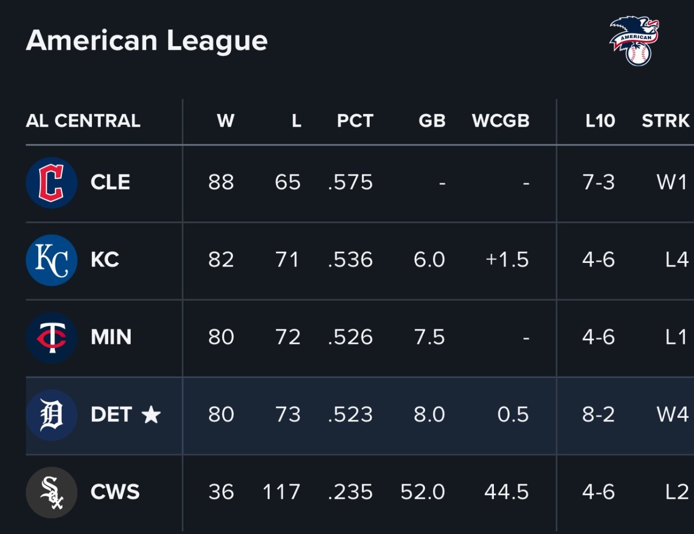Click the GB column header
Screen dimensions: 694x534
[432, 121]
